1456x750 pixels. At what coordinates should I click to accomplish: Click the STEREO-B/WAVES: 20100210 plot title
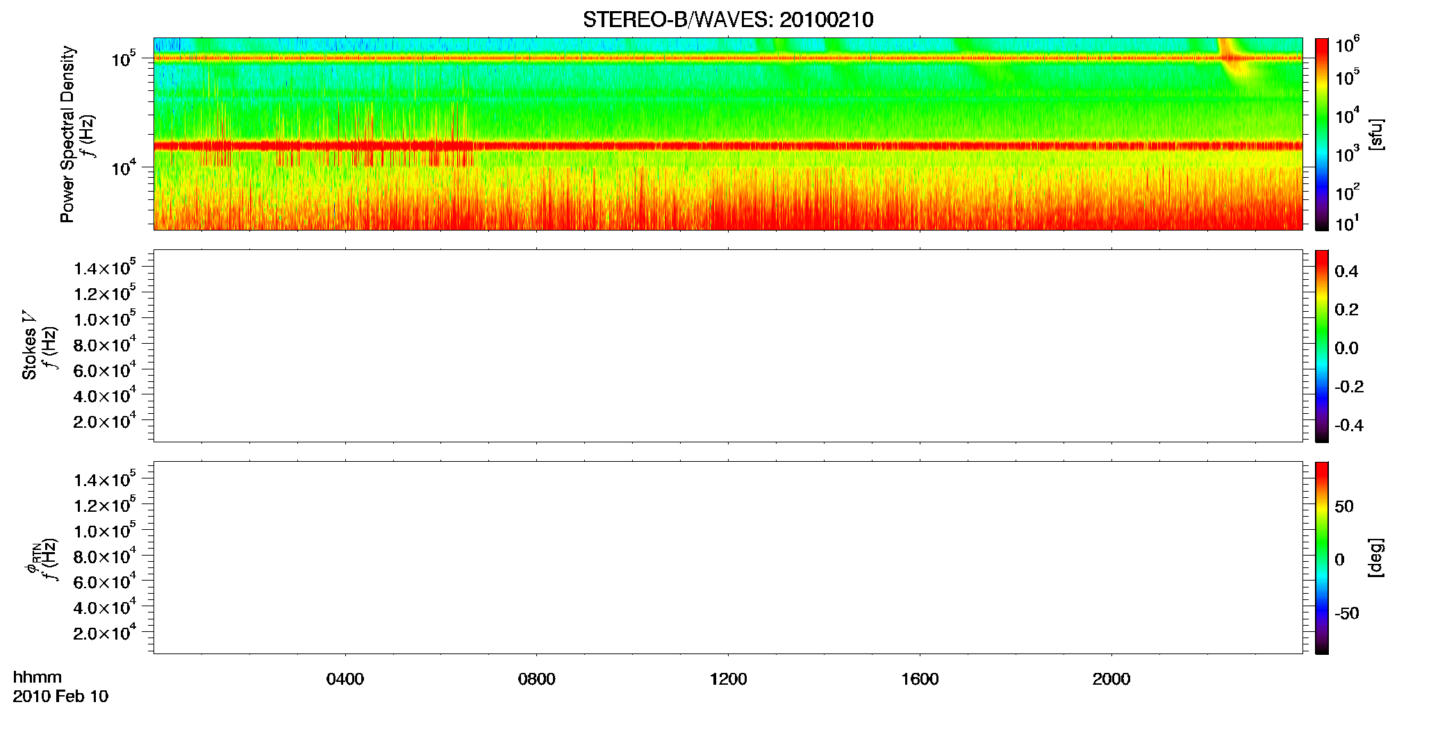[x=728, y=20]
